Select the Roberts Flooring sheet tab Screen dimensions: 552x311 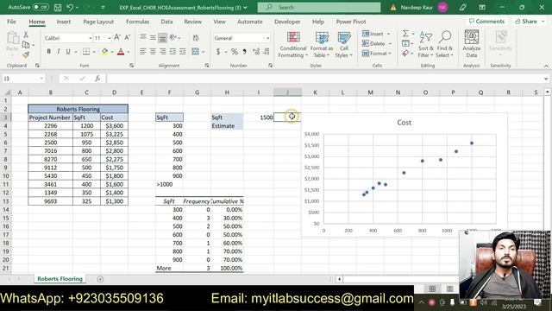(x=60, y=278)
